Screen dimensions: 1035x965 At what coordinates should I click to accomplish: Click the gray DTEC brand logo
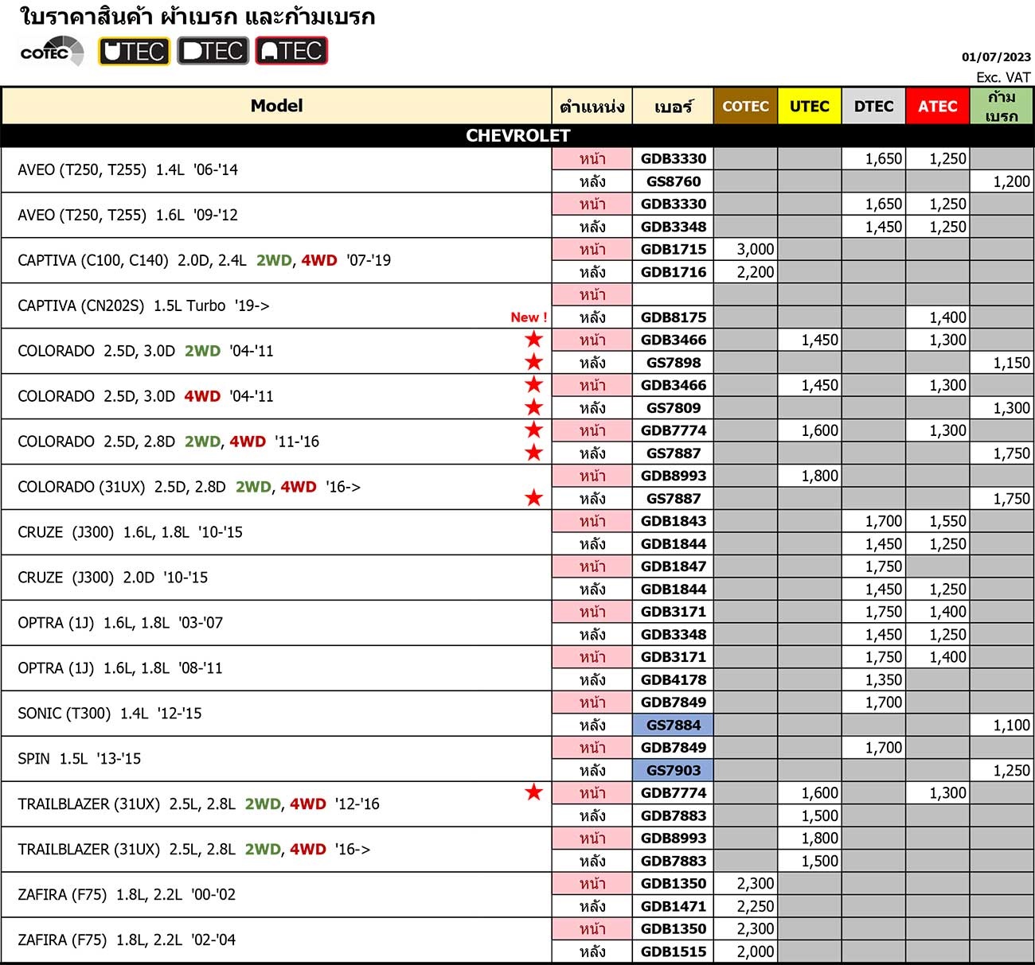point(213,52)
